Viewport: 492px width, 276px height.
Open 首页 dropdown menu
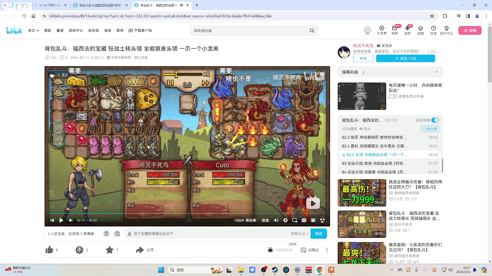tap(33, 30)
